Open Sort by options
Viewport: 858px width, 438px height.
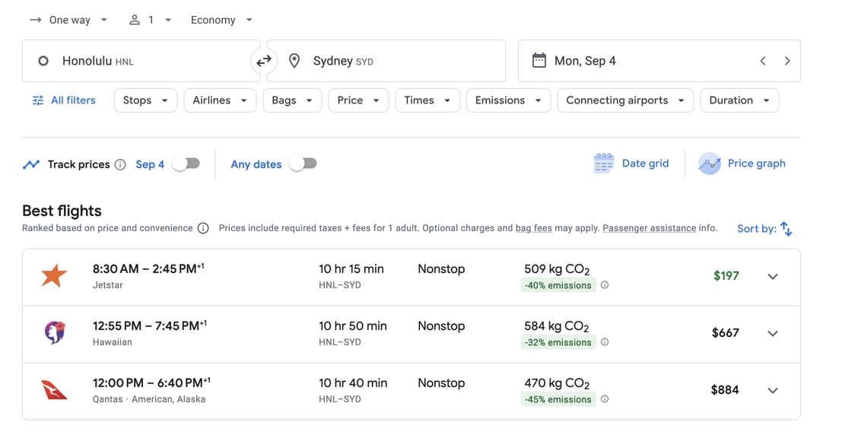764,228
